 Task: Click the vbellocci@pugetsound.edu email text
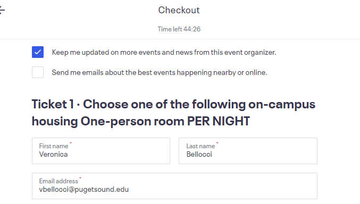point(84,189)
